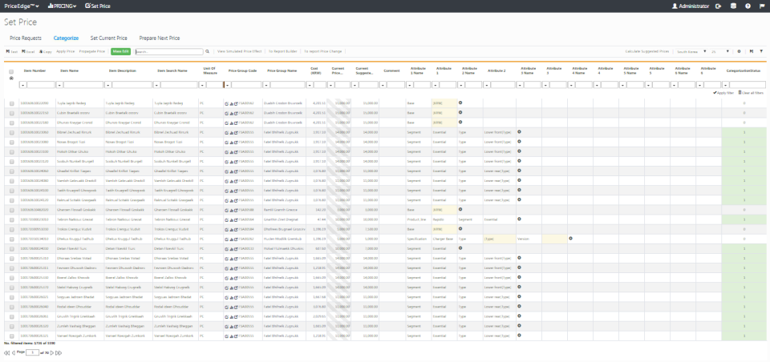Open Item Name filter operator dropdown
This screenshot has width=770, height=362.
click(59, 85)
